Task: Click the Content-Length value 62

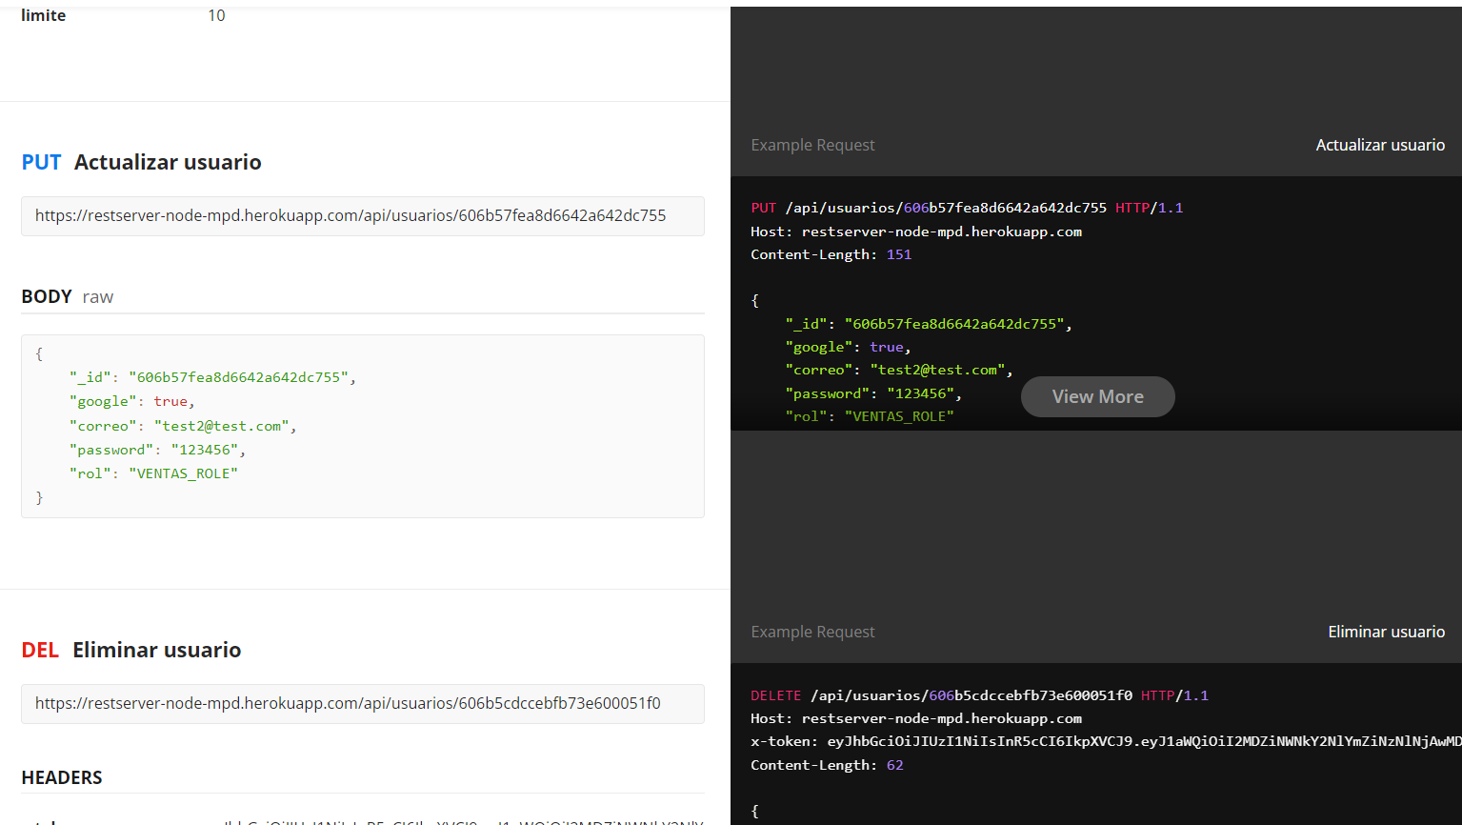Action: [893, 764]
